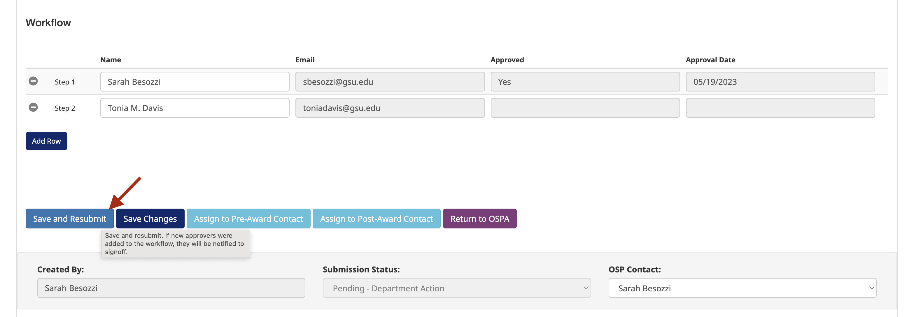Open the Submission Status dropdown
The height and width of the screenshot is (317, 914).
click(457, 288)
